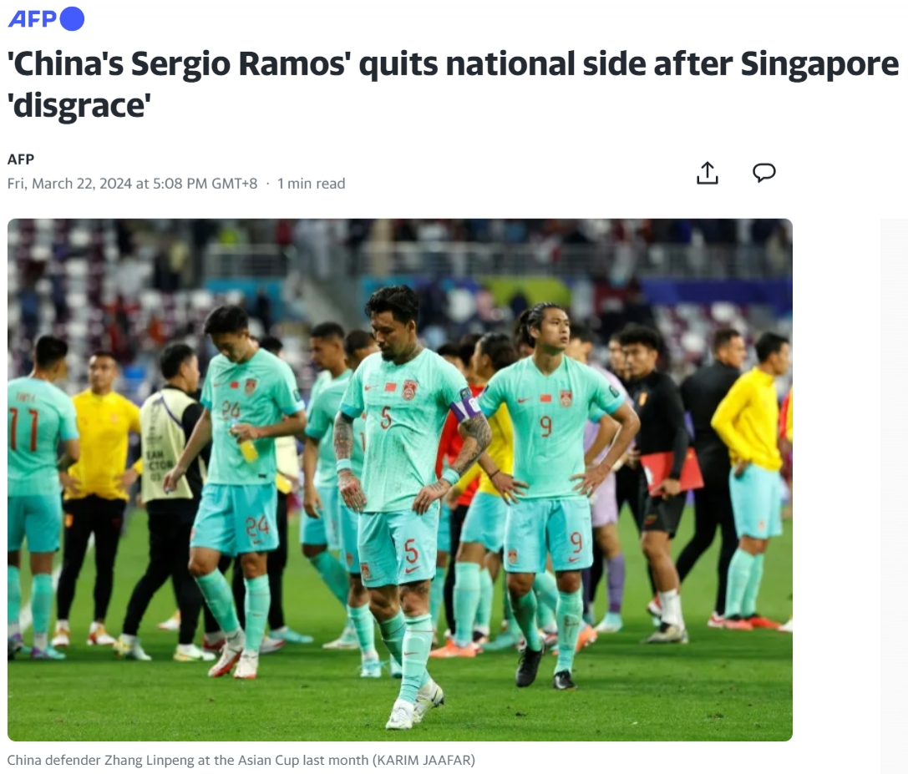Click player number 9 in the photo
The width and height of the screenshot is (908, 774).
[x=553, y=492]
